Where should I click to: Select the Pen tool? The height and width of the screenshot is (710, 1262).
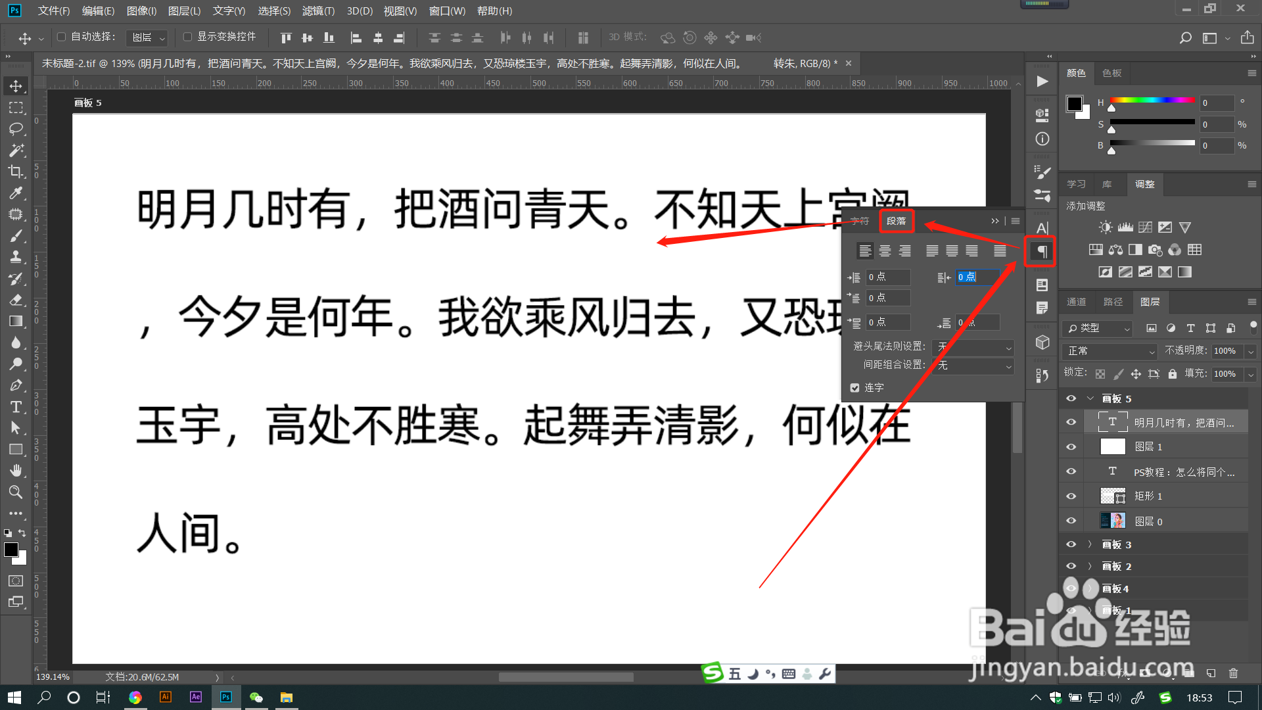[16, 385]
